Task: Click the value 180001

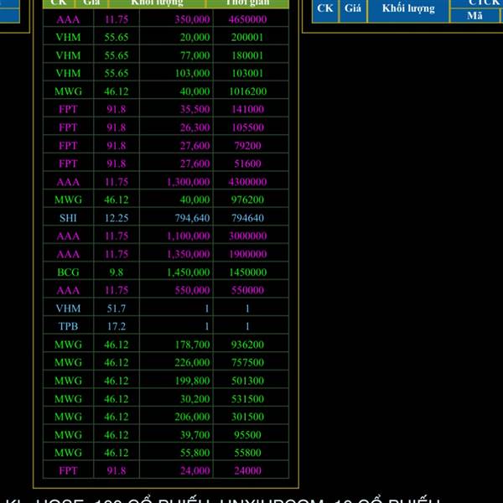Action: pos(247,55)
